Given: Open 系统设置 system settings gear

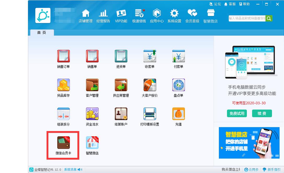Looking at the screenshot, I should (174, 16).
